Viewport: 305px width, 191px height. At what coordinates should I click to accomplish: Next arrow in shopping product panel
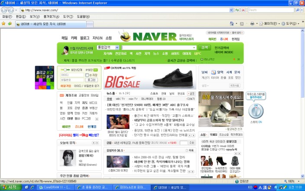[239, 154]
